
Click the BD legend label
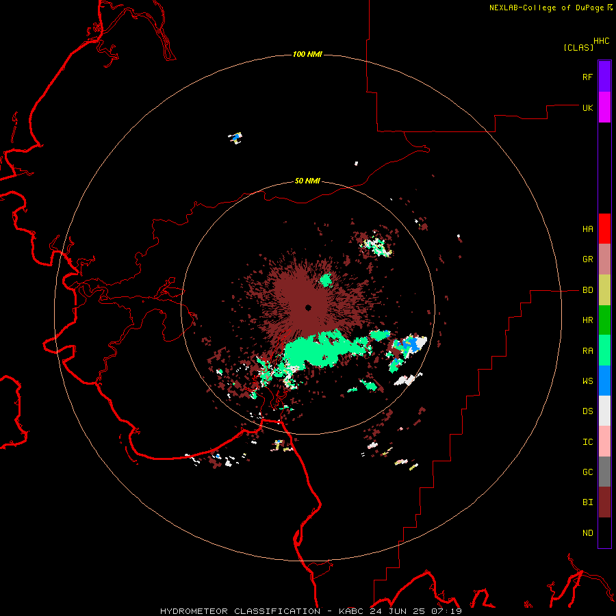point(587,290)
